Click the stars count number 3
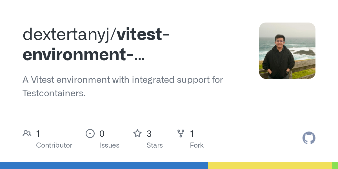Viewport: 338px width, 169px height. point(149,134)
